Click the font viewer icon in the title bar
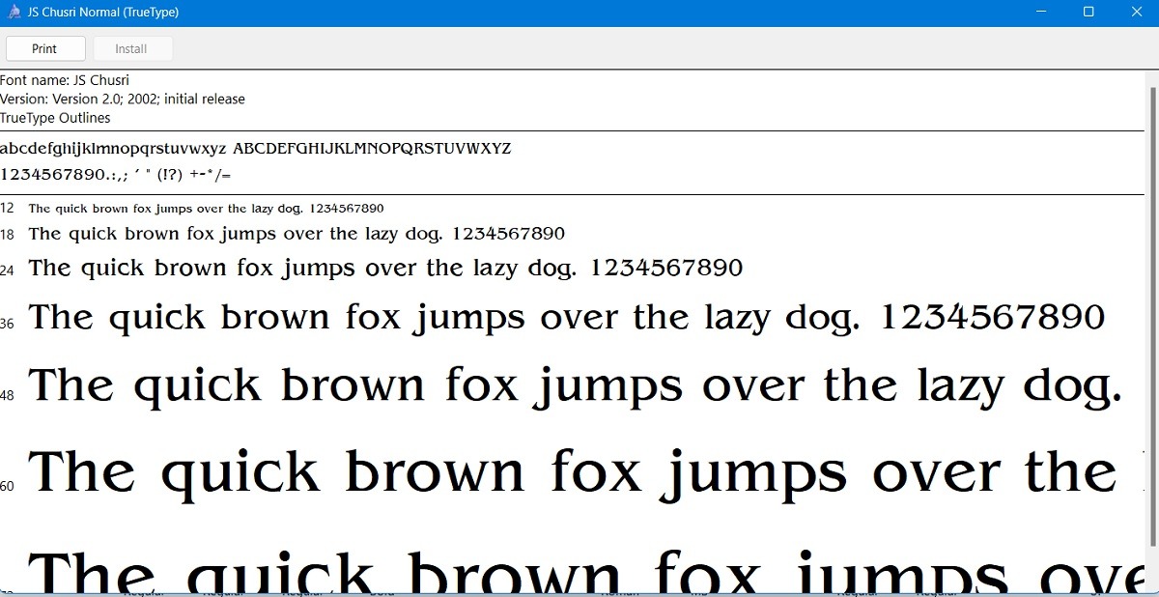1159x597 pixels. pyautogui.click(x=14, y=12)
